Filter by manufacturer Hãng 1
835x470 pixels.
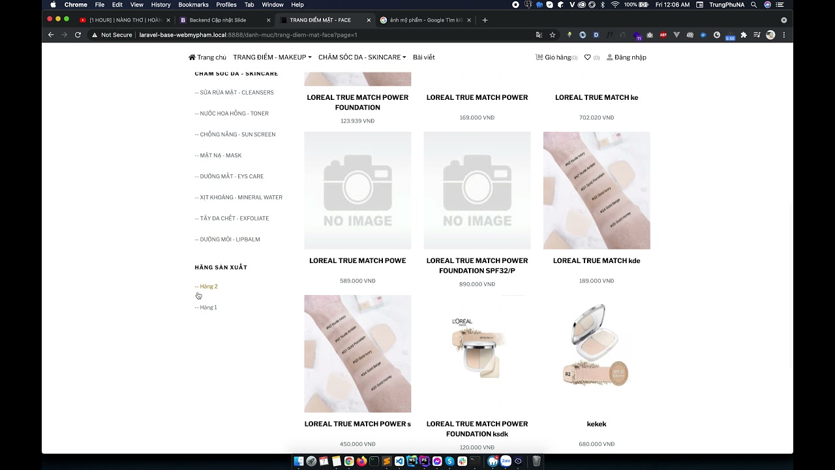pos(205,307)
